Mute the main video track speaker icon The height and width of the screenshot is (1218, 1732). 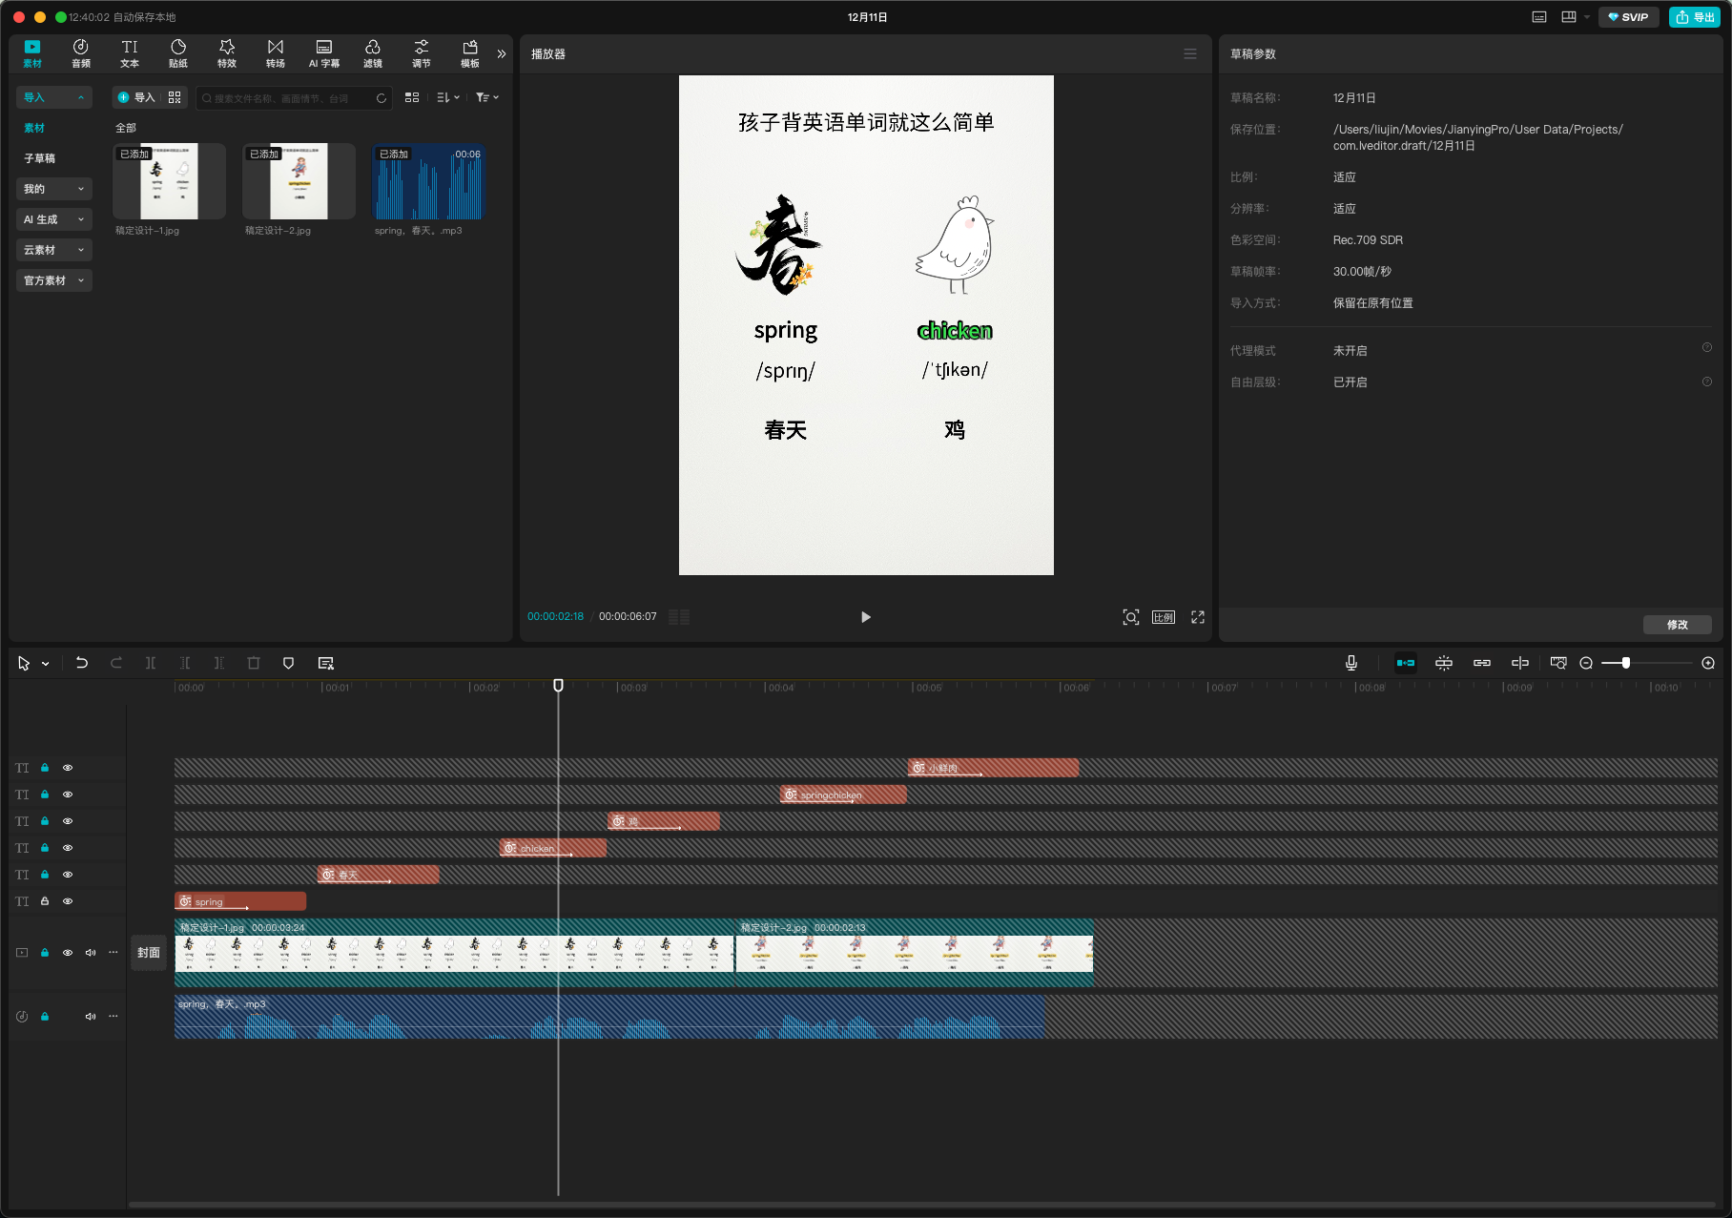(x=91, y=953)
